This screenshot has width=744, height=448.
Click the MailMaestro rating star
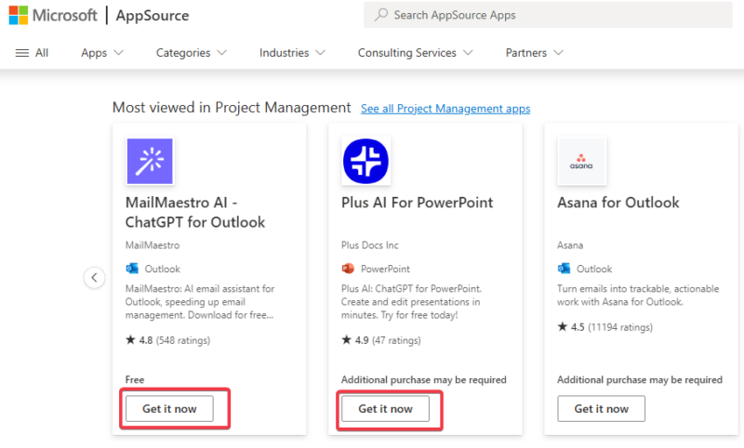(130, 339)
